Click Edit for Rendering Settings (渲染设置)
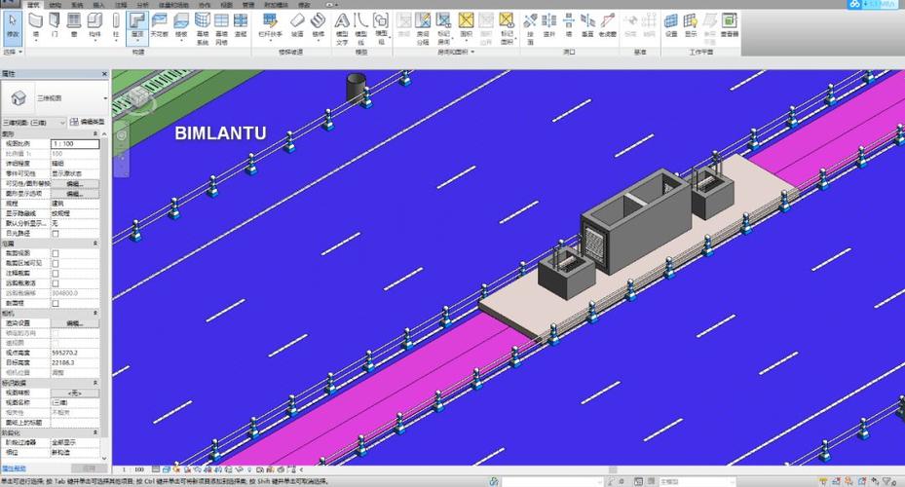The width and height of the screenshot is (905, 487). click(75, 323)
